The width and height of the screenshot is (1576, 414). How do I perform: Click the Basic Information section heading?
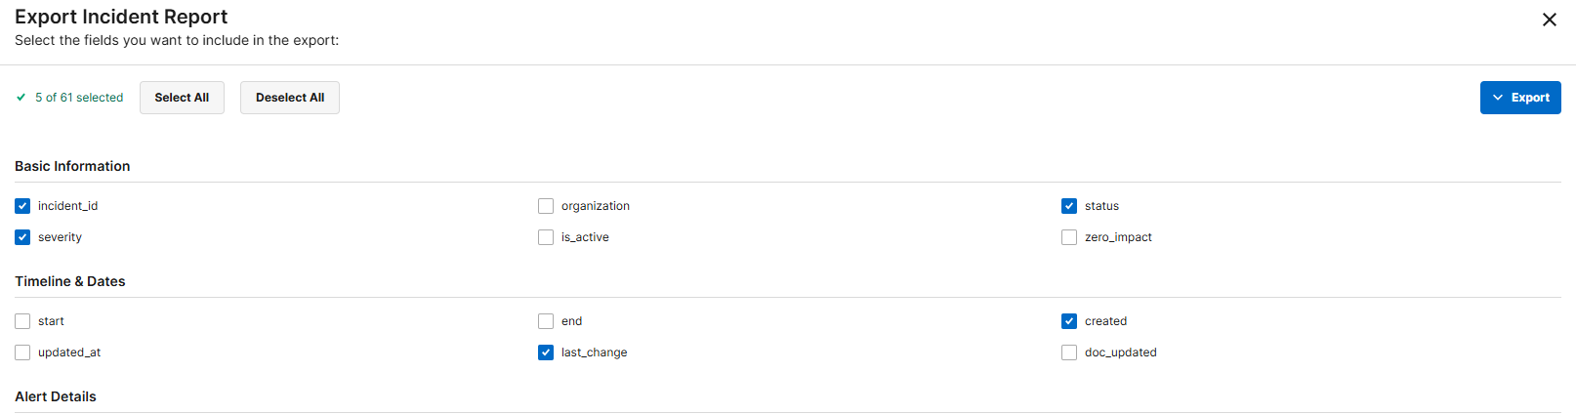point(72,166)
